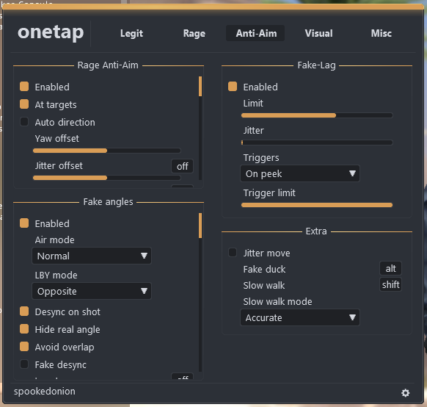Image resolution: width=427 pixels, height=407 pixels.
Task: Click the onetap logo
Action: pos(51,33)
